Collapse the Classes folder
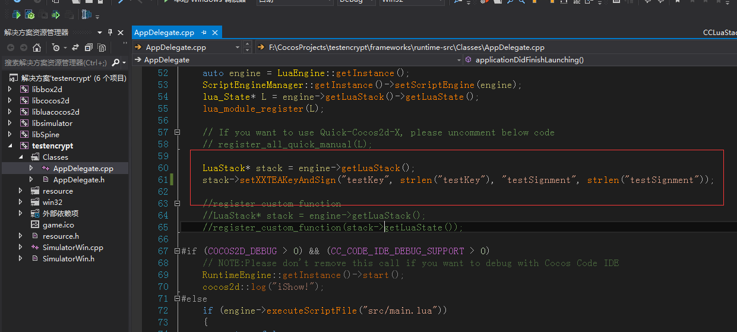737x332 pixels. point(20,157)
